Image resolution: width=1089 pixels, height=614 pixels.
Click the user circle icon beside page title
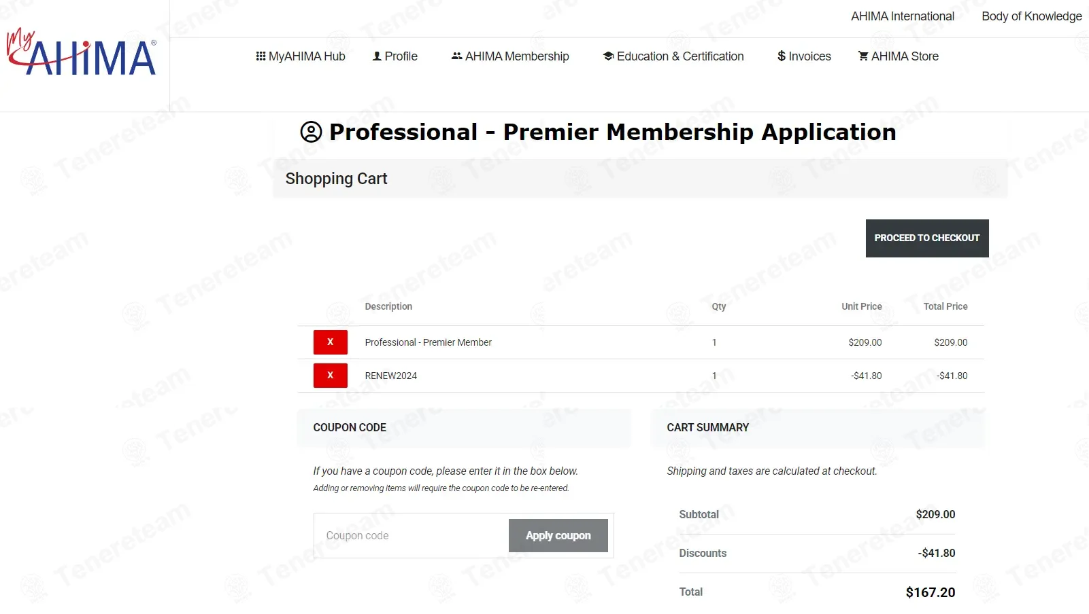coord(311,132)
